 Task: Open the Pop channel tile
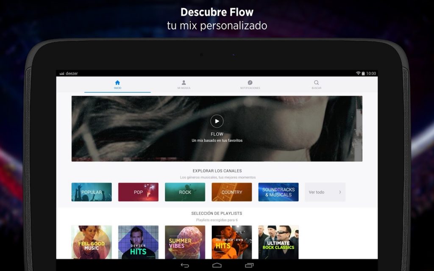[139, 192]
